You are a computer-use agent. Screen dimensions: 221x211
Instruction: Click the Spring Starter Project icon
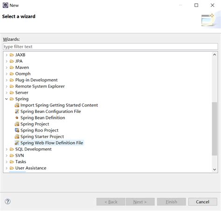(x=17, y=137)
